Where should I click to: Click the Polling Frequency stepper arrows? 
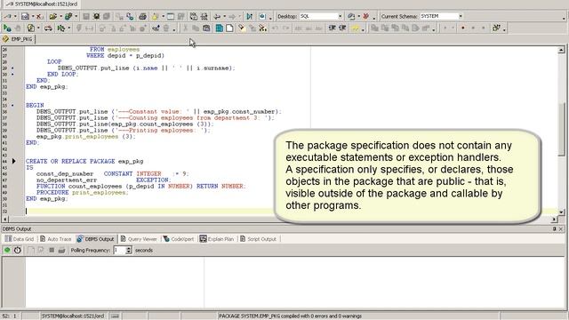pos(128,250)
